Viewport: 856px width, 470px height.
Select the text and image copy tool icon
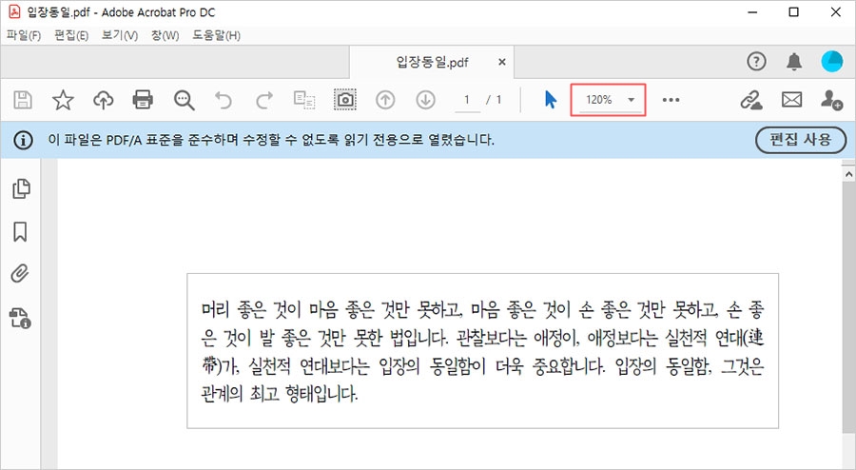304,100
